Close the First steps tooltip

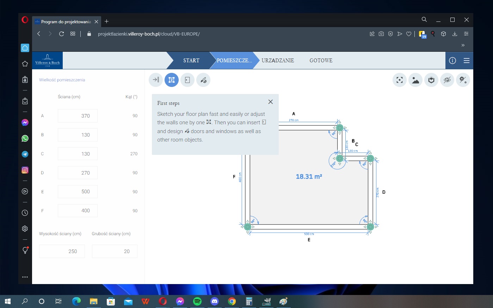tap(270, 102)
